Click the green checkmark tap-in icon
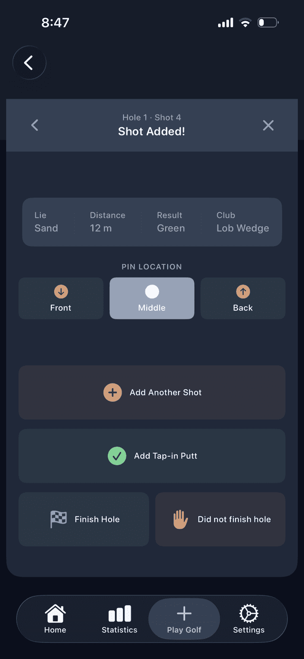The height and width of the screenshot is (659, 304). (x=117, y=456)
